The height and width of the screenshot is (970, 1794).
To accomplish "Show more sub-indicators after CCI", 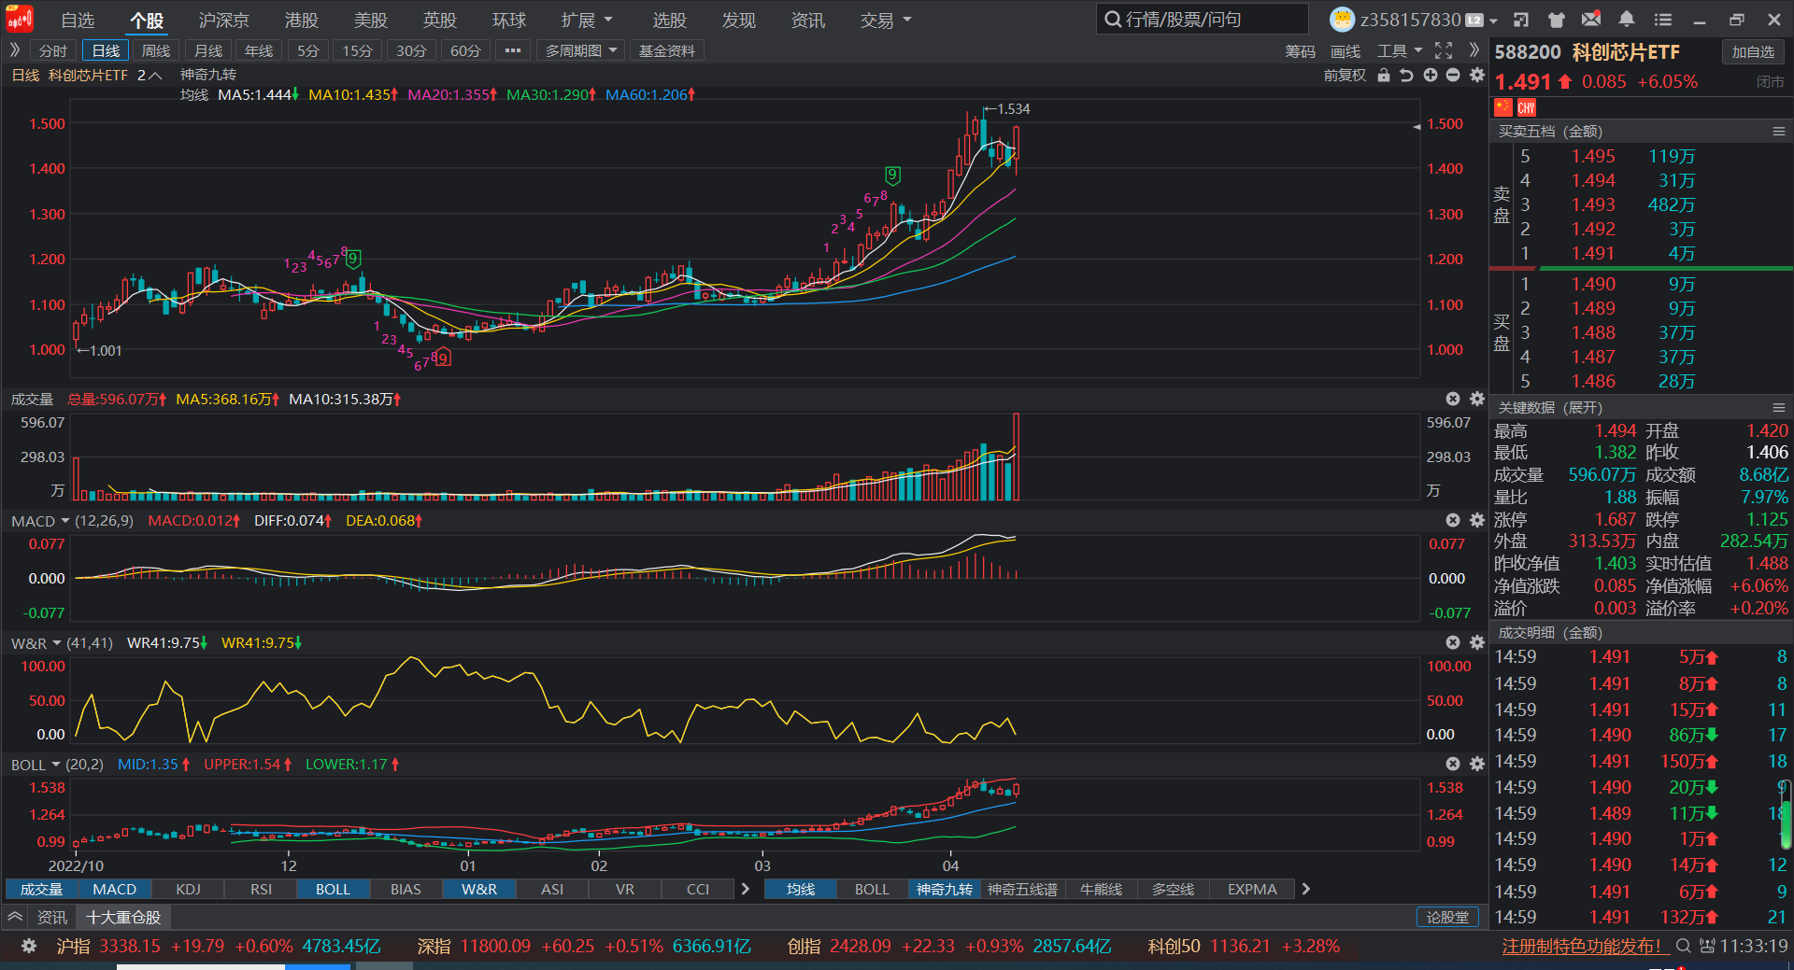I will tap(745, 889).
